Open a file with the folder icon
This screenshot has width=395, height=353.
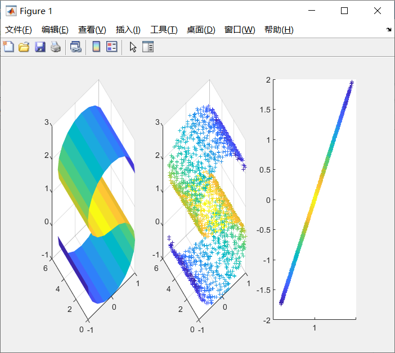click(24, 47)
